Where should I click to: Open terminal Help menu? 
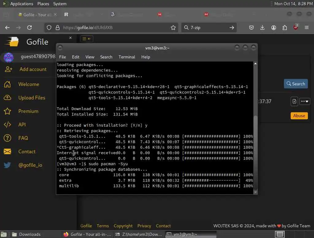(x=146, y=57)
